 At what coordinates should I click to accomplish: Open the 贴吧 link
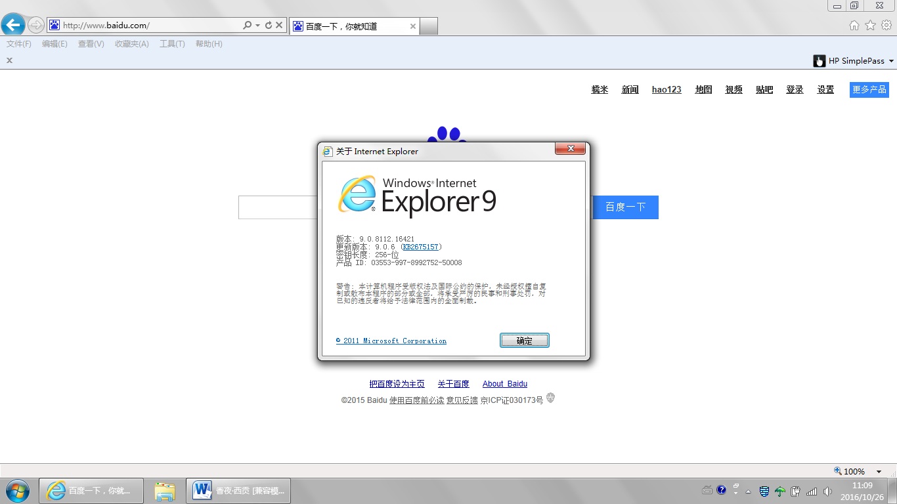click(764, 90)
